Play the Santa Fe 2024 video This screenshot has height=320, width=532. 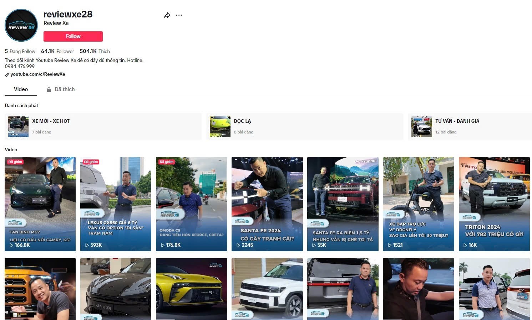tap(267, 204)
